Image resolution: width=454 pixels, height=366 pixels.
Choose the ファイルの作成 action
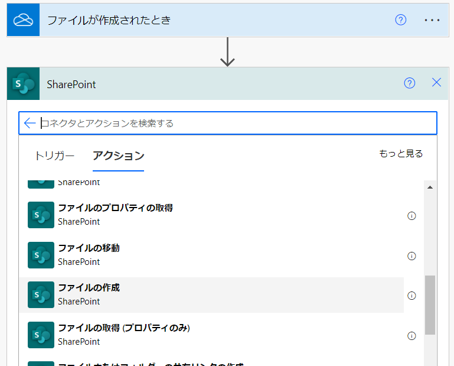click(x=212, y=295)
